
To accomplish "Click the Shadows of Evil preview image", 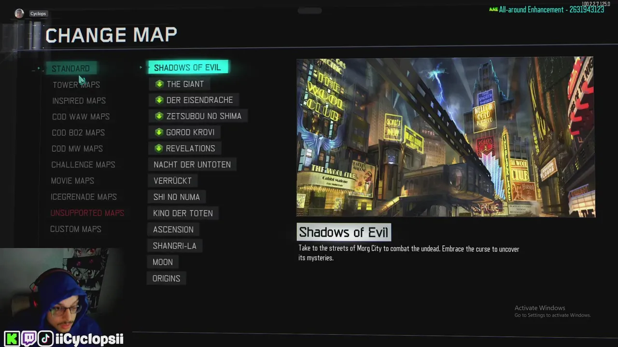I will [x=446, y=137].
